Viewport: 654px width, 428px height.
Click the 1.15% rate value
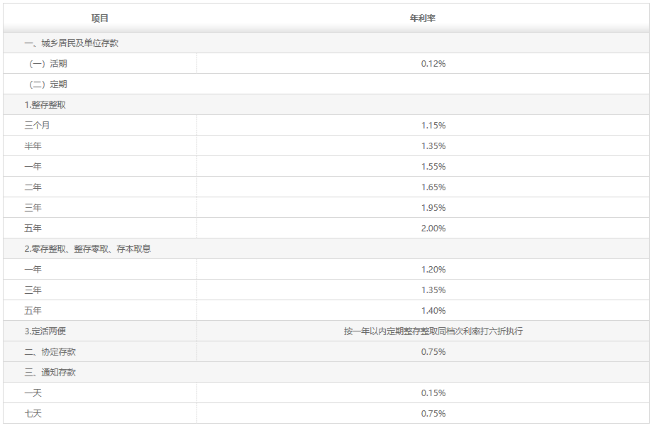(x=433, y=126)
